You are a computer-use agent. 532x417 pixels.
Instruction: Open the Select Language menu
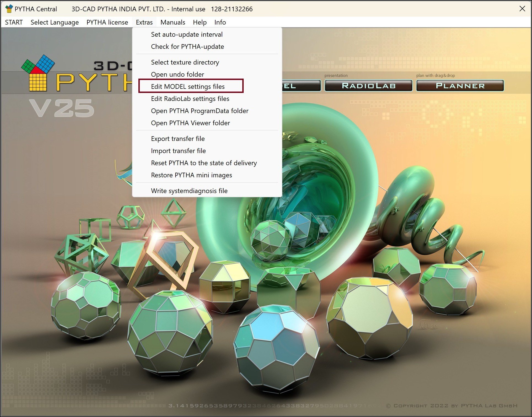[55, 22]
